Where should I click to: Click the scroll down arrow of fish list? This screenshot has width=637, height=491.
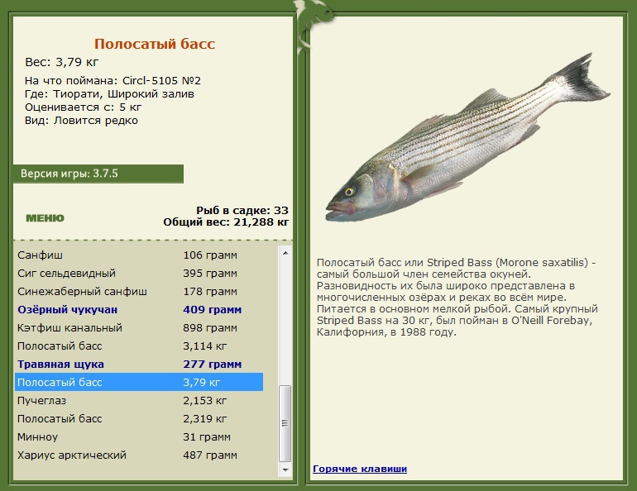pyautogui.click(x=285, y=470)
